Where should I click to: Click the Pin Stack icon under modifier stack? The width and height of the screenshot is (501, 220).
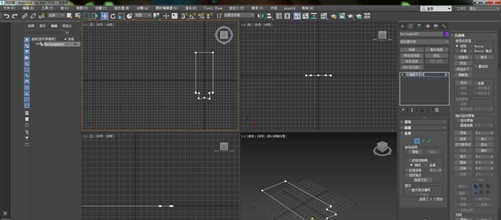[x=403, y=110]
